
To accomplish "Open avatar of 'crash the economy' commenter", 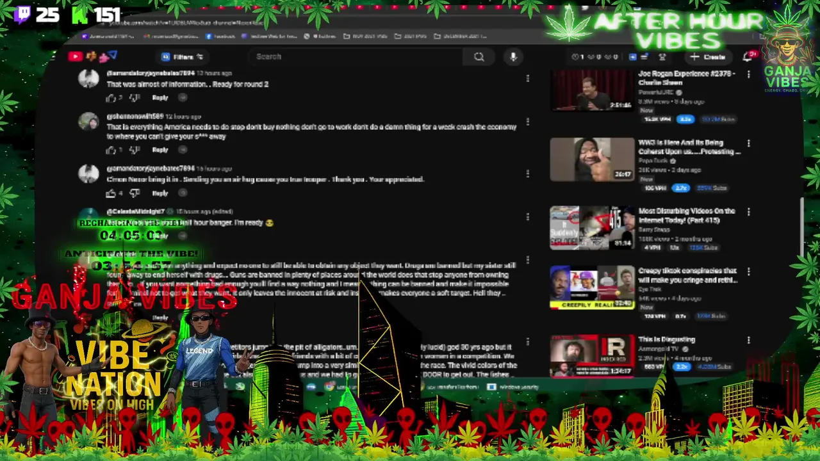I will pyautogui.click(x=88, y=122).
